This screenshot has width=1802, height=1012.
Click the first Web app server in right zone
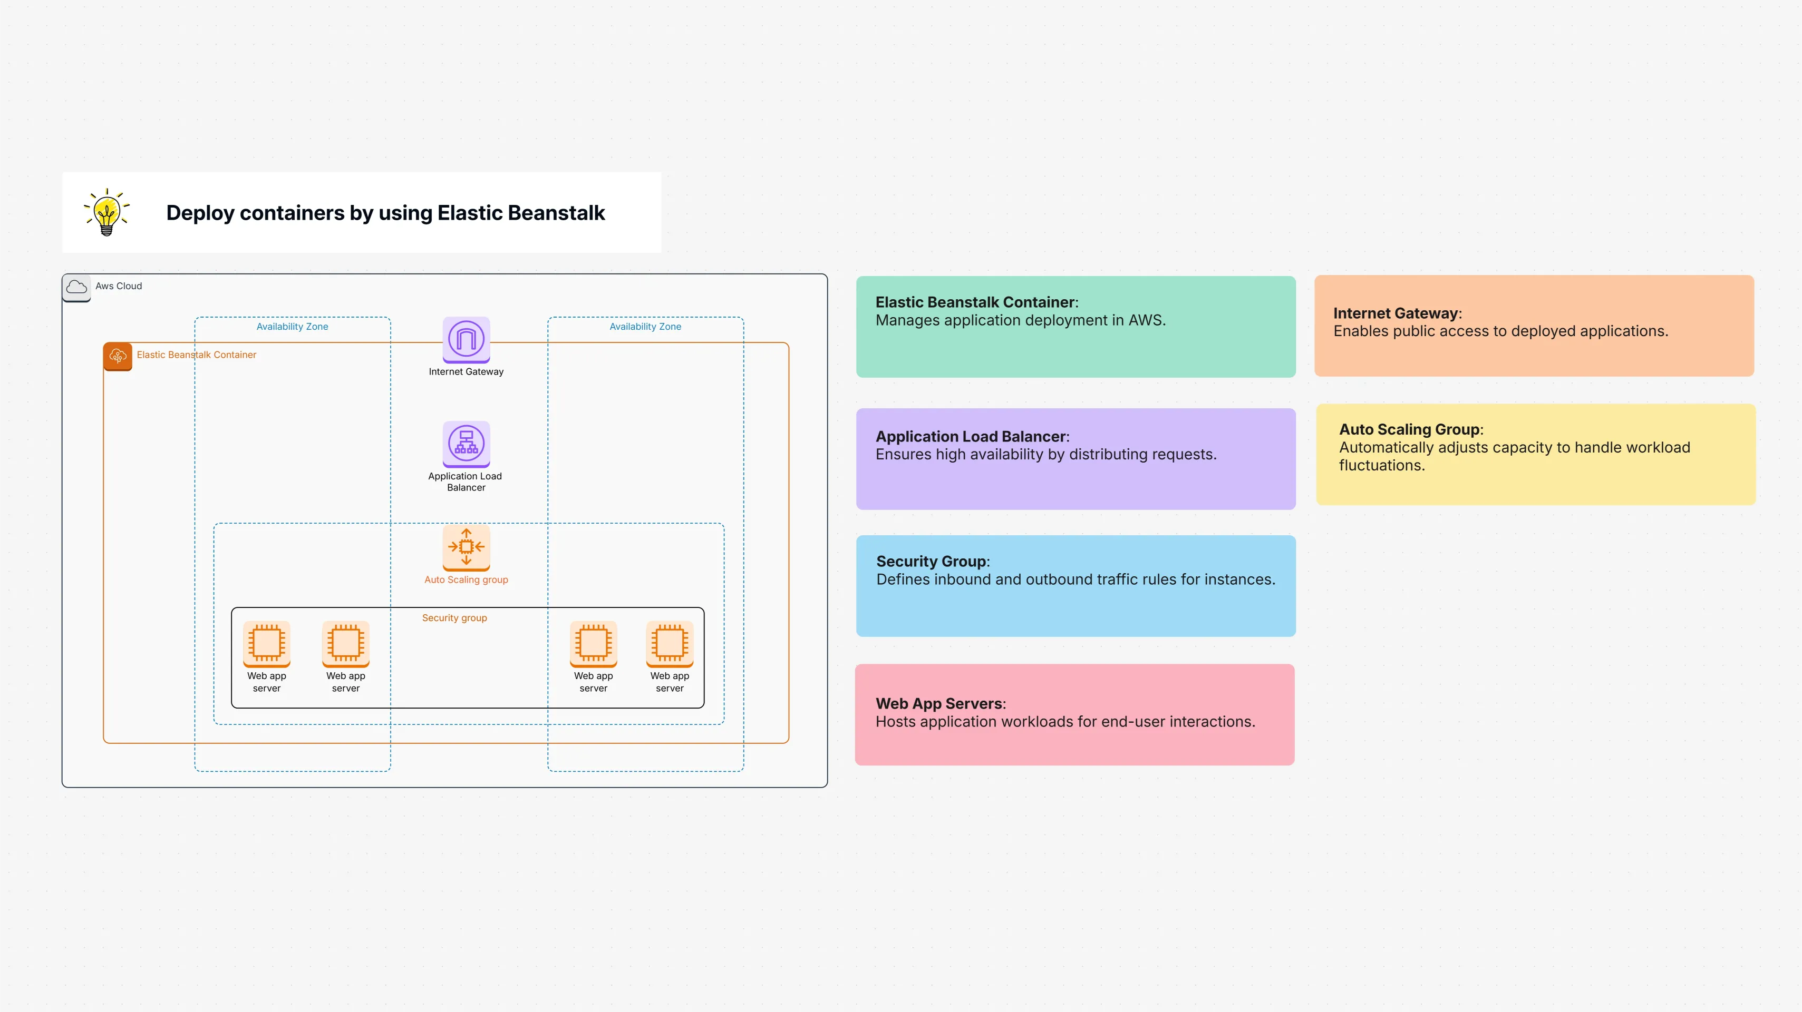click(x=593, y=644)
